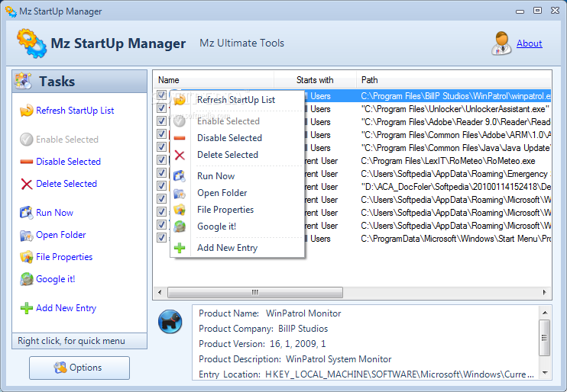Click right arrow of horizontal scrollbar
The height and width of the screenshot is (392, 567).
click(544, 292)
